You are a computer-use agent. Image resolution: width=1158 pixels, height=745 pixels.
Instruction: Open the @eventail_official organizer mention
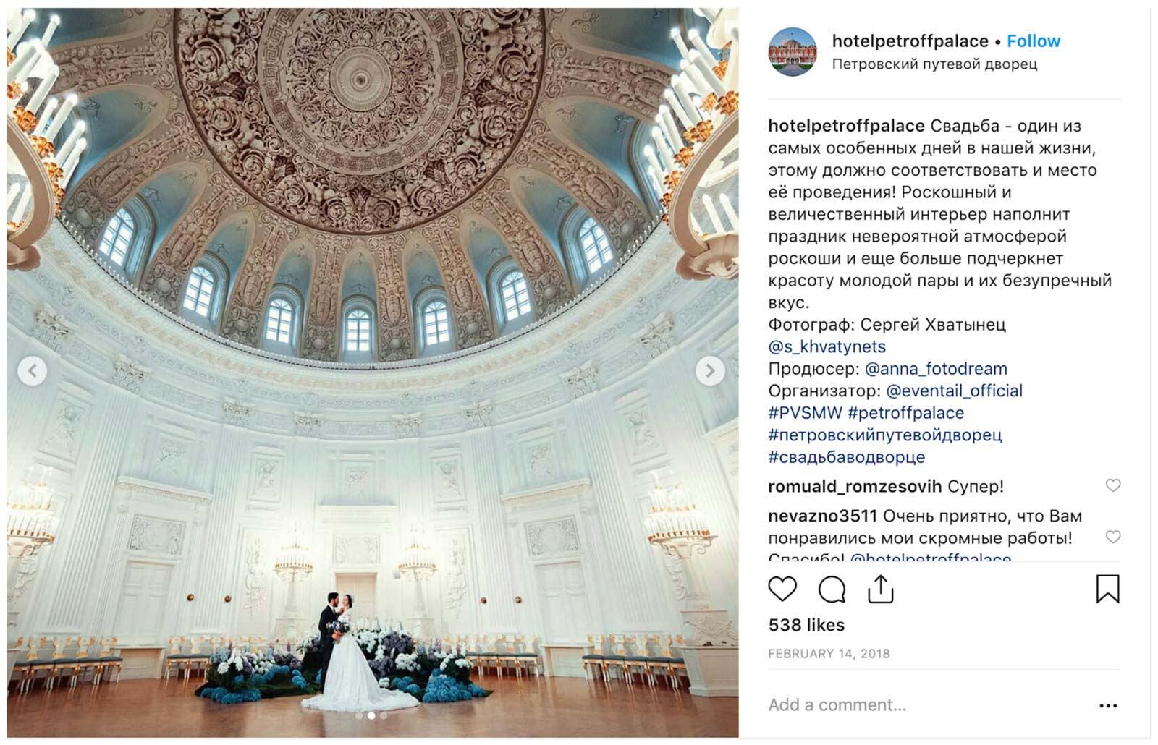(x=954, y=391)
